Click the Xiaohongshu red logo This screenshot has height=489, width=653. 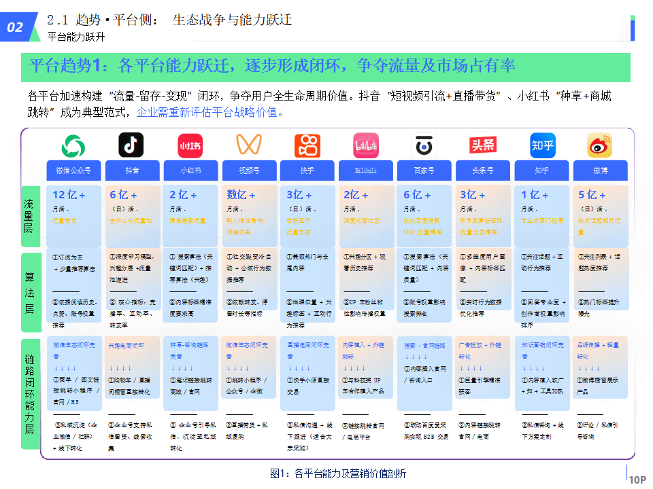point(190,145)
